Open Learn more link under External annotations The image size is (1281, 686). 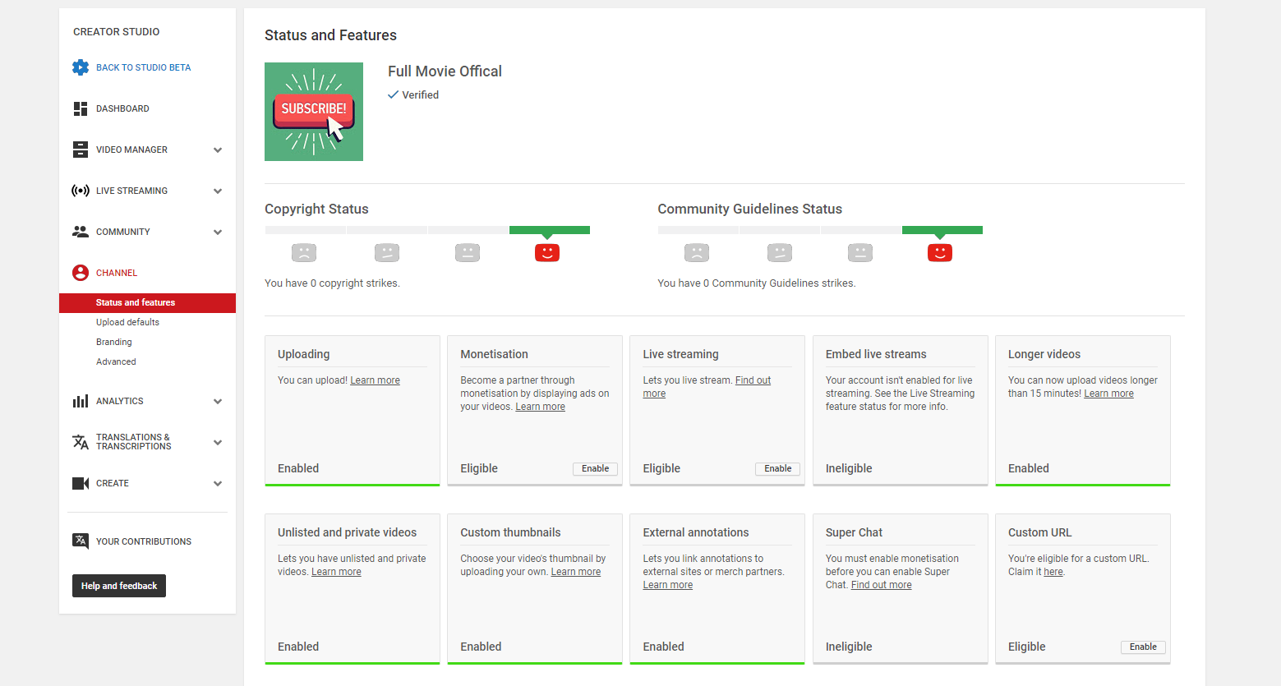(x=668, y=585)
